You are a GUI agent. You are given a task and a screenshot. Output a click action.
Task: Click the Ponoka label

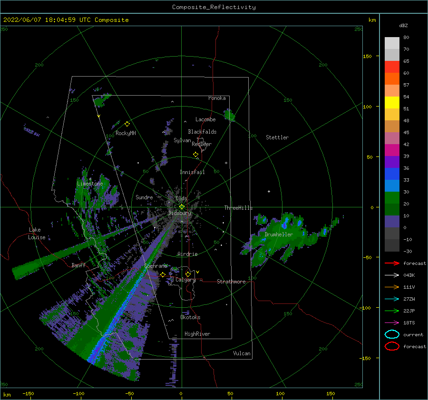click(x=217, y=98)
